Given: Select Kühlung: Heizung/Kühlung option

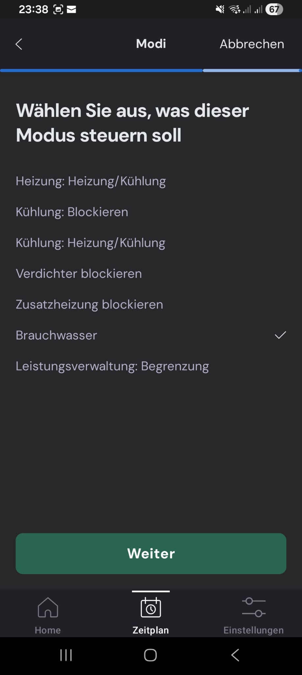Looking at the screenshot, I should coord(90,243).
